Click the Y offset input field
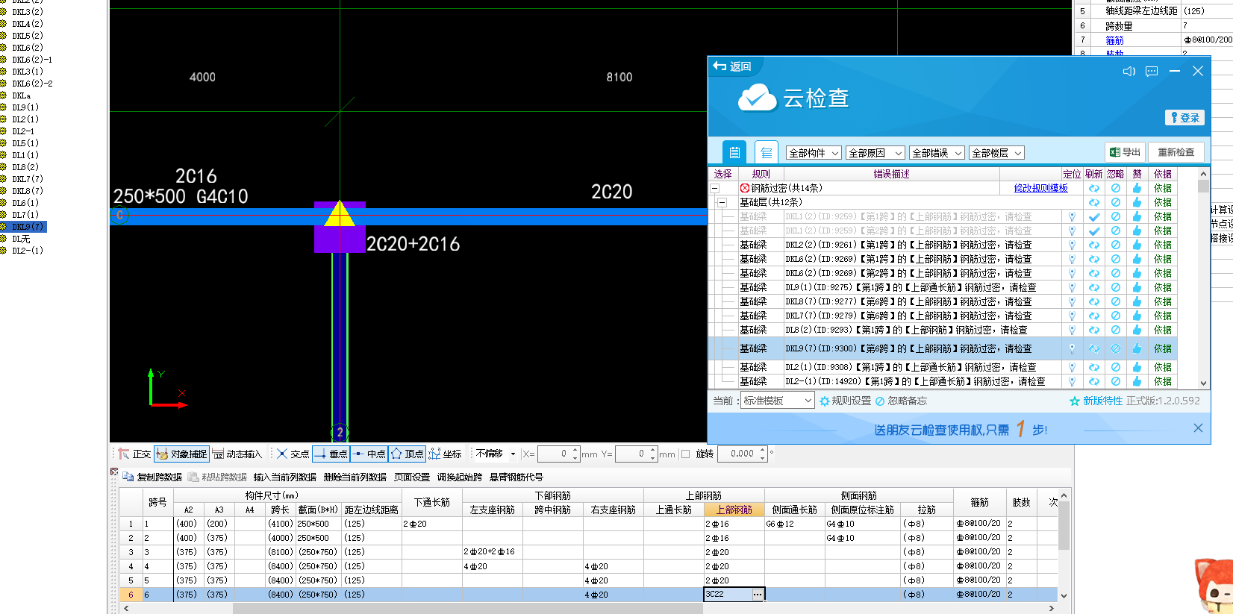1233x614 pixels. click(636, 454)
